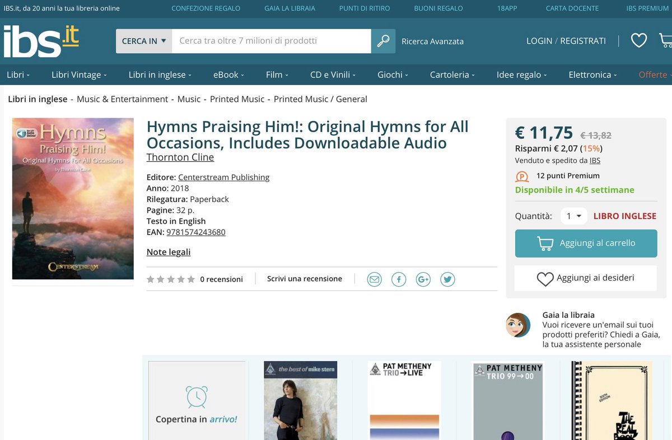Expand the eBook menu
Viewport: 672px width, 440px height.
pyautogui.click(x=228, y=74)
